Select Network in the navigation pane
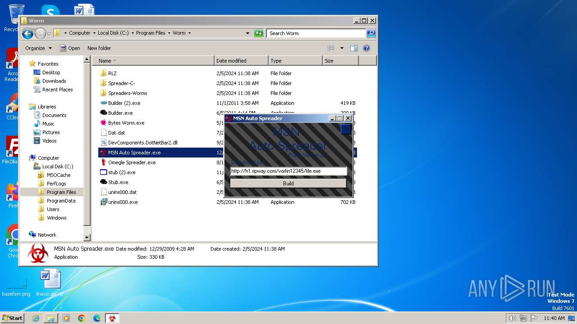Screen dimensions: 577x324 [47, 235]
